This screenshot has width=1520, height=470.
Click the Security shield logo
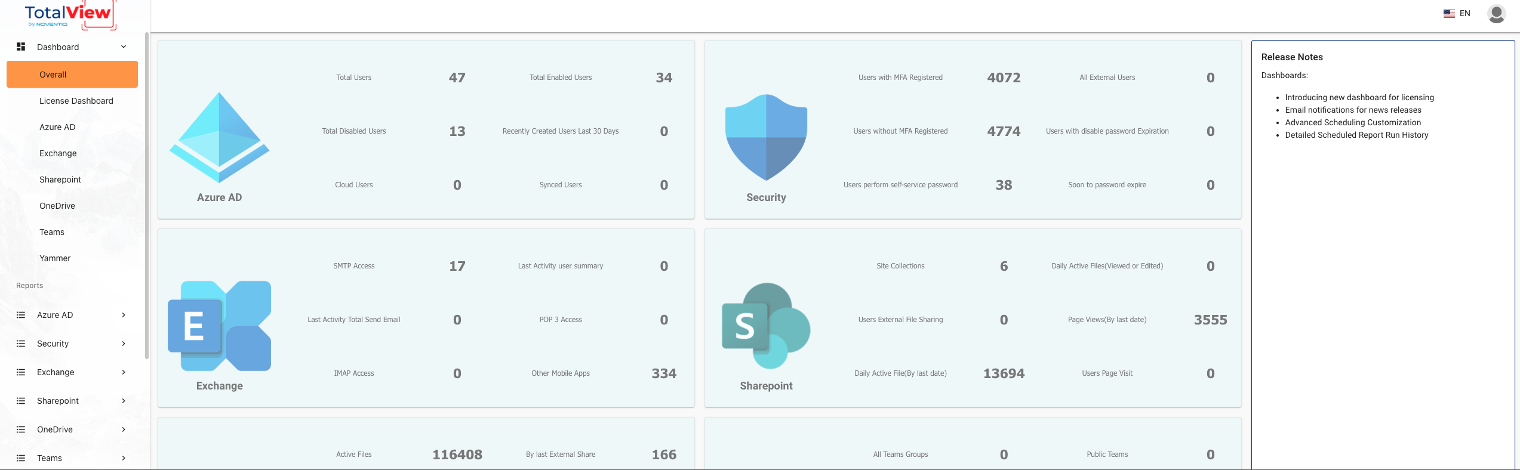(x=766, y=137)
